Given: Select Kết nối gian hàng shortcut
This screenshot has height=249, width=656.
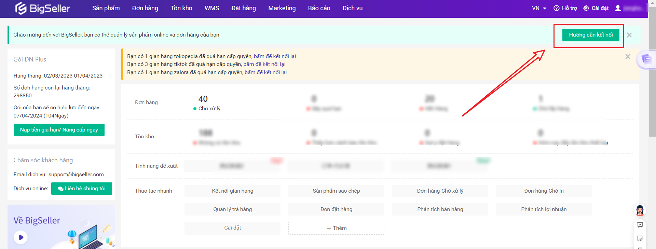Looking at the screenshot, I should coord(232,191).
